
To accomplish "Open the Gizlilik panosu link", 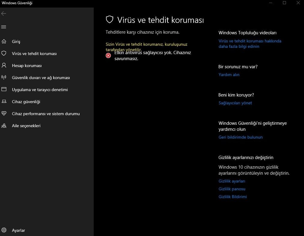I will [232, 189].
